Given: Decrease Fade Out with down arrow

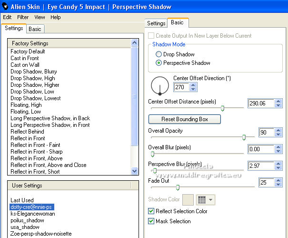Looking at the screenshot, I should click(278, 185).
